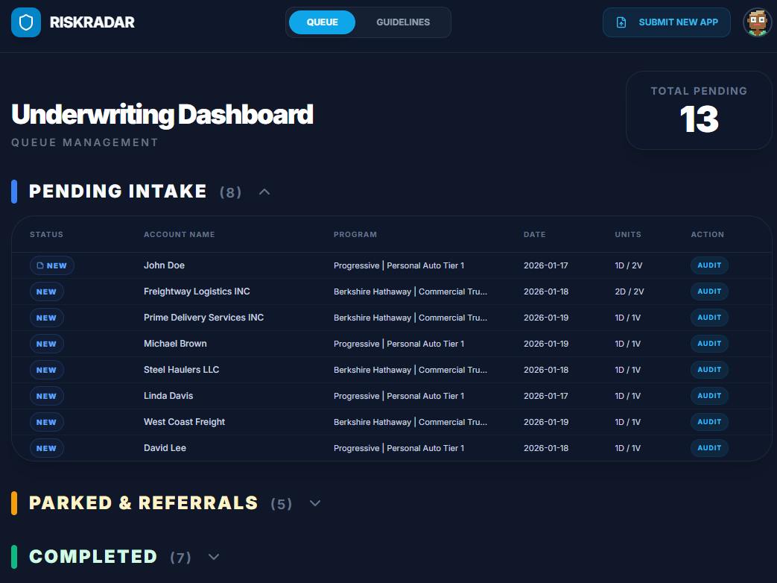Switch to the Guidelines tab
This screenshot has width=777, height=583.
[x=402, y=22]
